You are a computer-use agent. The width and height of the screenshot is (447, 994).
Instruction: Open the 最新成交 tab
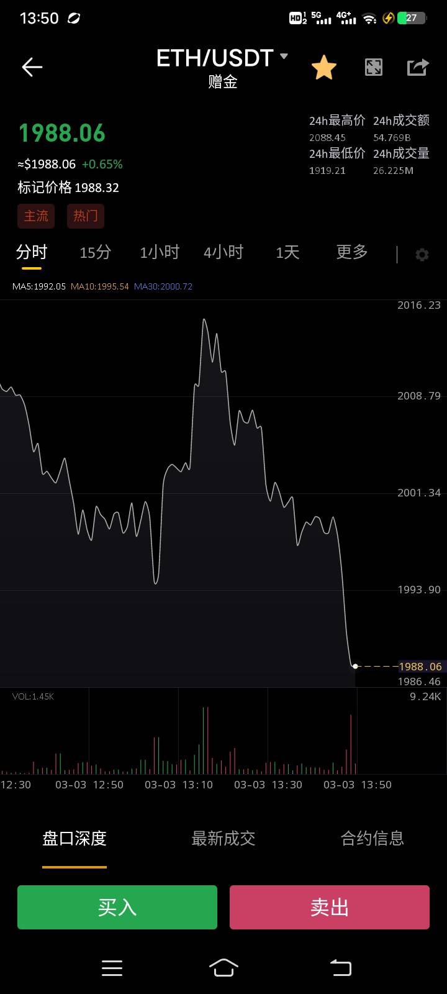pos(223,839)
